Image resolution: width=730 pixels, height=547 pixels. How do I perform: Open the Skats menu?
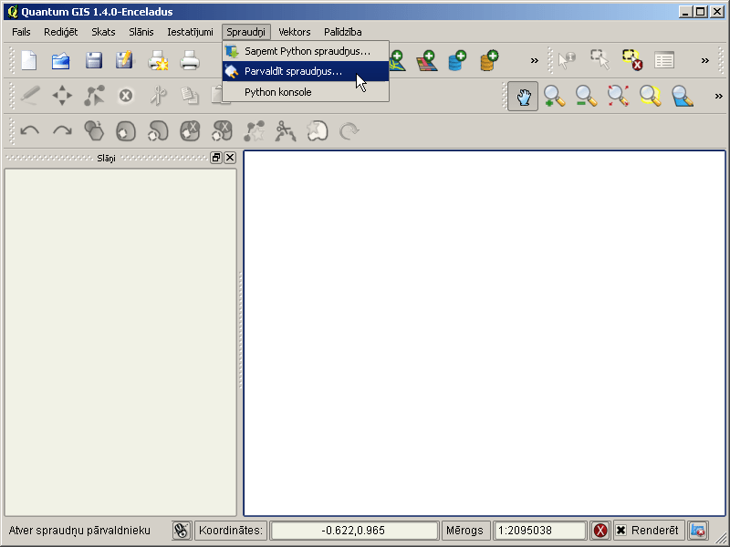pos(103,32)
